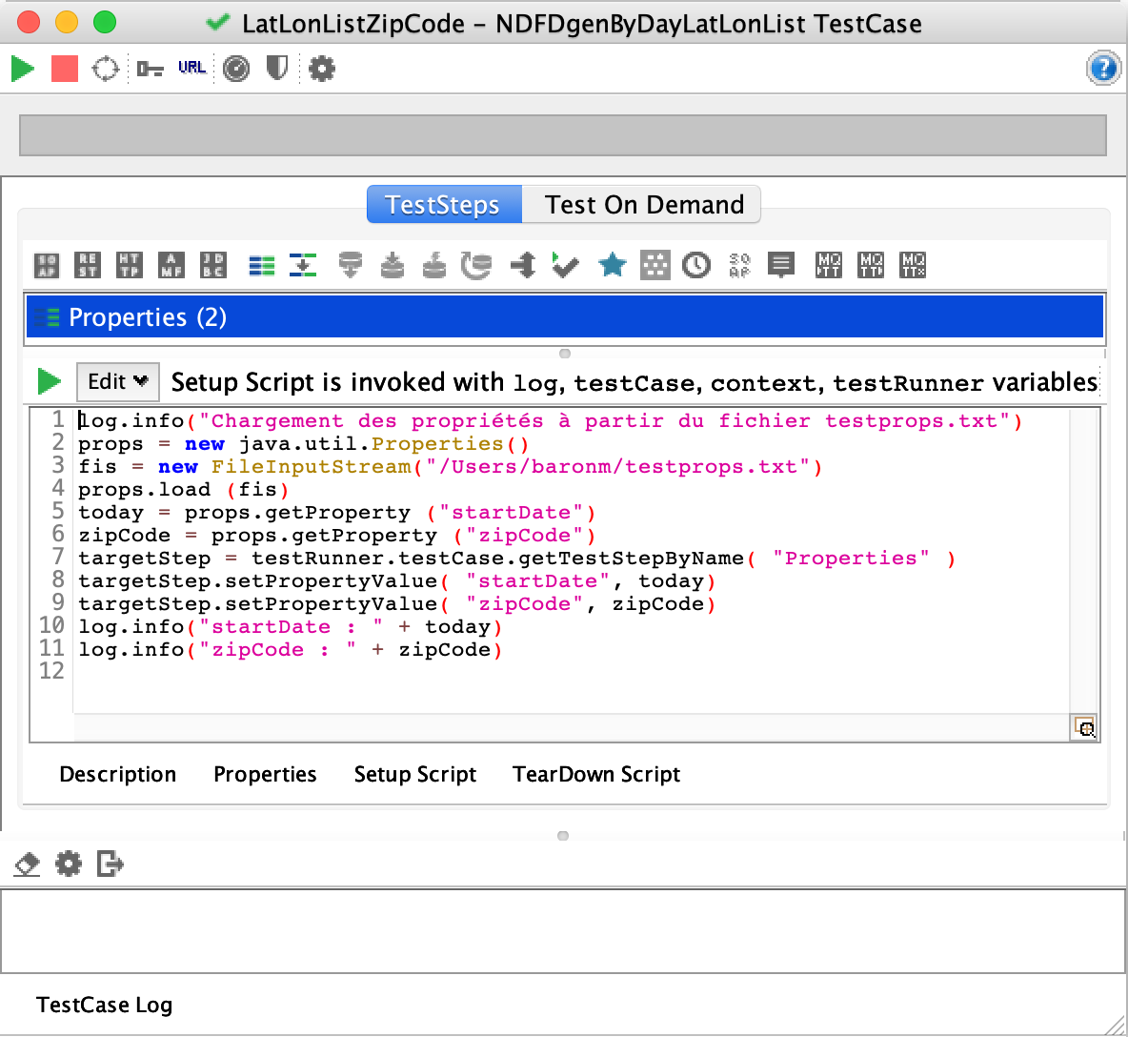
Task: Open the TearDown Script tab
Action: pos(595,775)
